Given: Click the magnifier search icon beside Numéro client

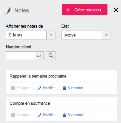Looking at the screenshot, I should pyautogui.click(x=51, y=56).
